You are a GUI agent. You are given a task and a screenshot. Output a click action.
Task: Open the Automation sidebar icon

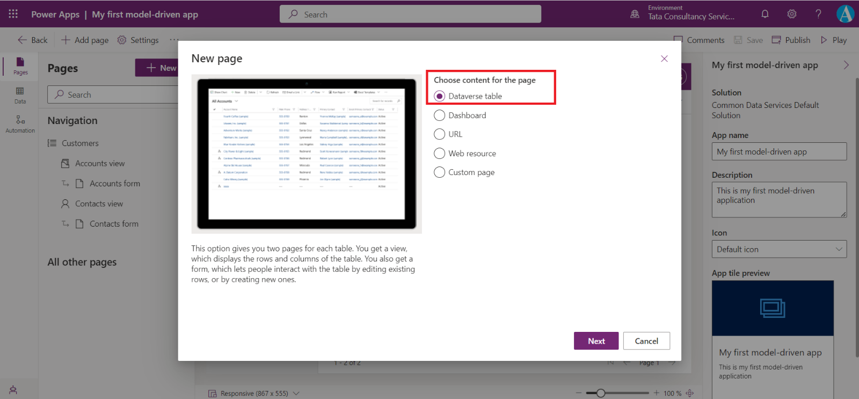point(20,124)
